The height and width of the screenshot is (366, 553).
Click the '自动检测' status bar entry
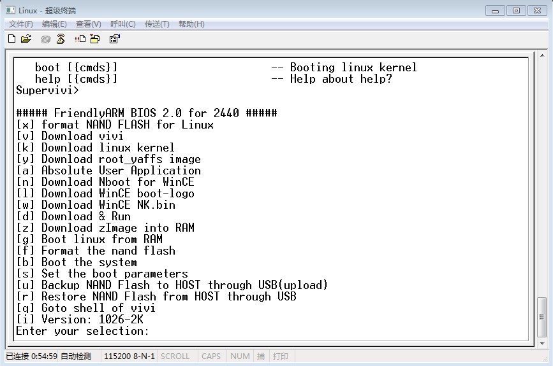[x=76, y=356]
